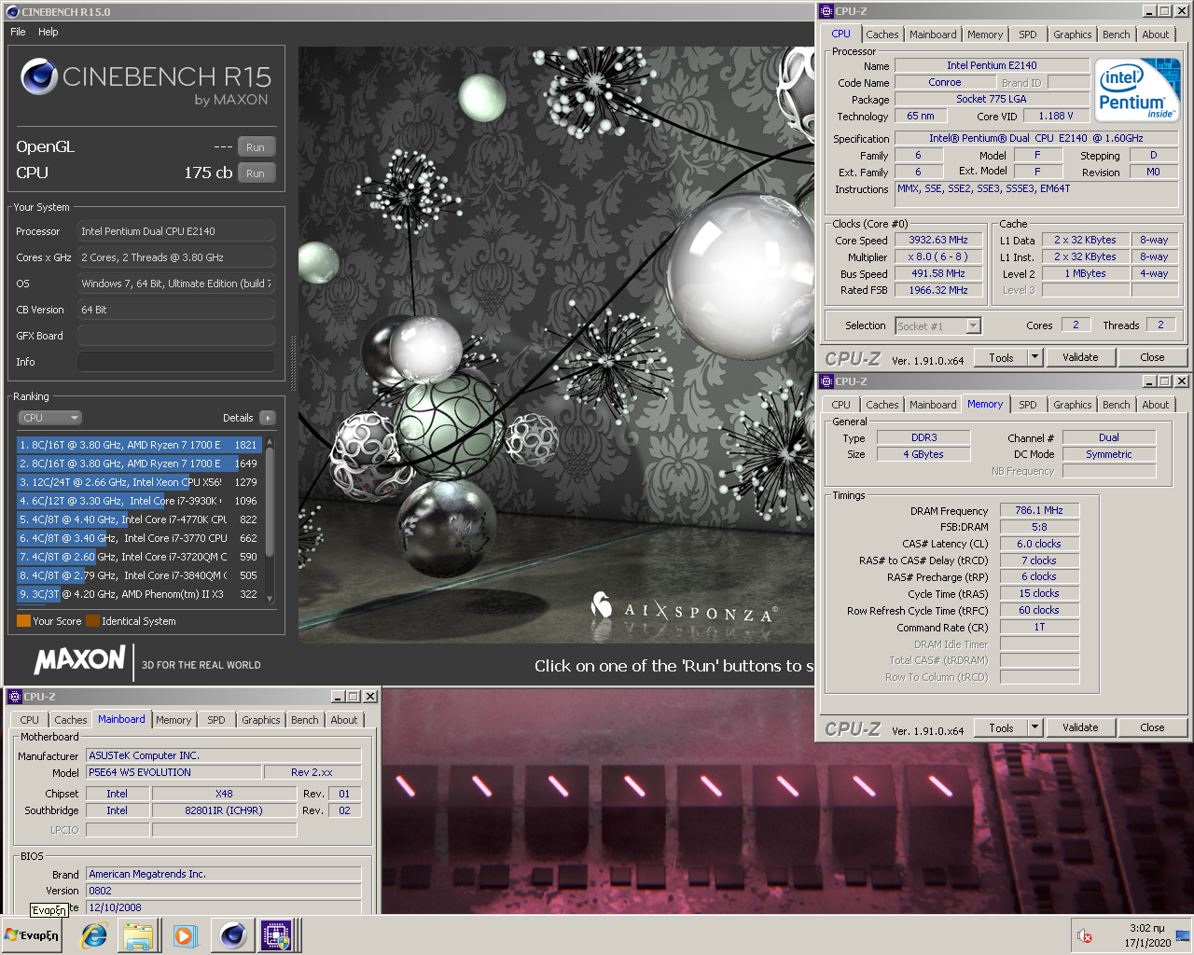Click DRAM Frequency value 786.1 MHz

[x=1039, y=510]
